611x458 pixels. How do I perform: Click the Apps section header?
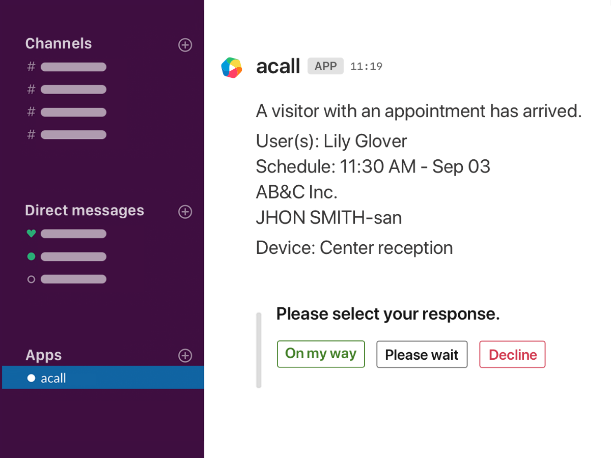(43, 355)
